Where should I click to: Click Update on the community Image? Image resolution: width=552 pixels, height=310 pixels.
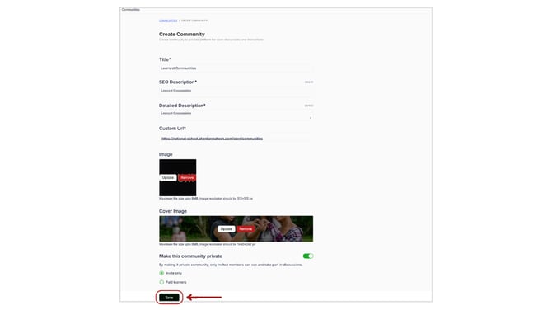(168, 177)
